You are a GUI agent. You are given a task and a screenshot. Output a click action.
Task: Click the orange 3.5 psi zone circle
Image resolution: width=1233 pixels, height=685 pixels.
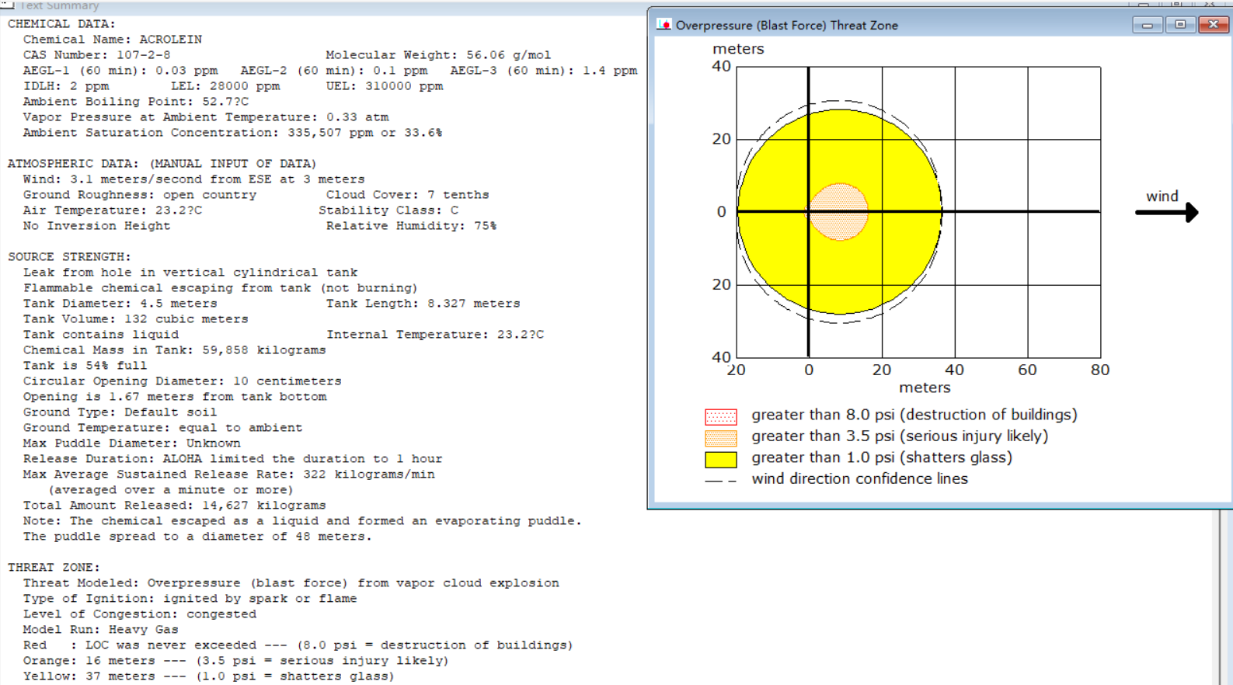coord(839,211)
